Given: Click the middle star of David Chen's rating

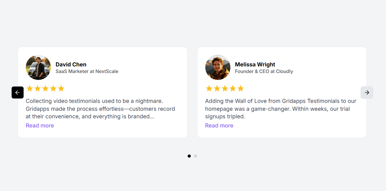Looking at the screenshot, I should point(46,88).
